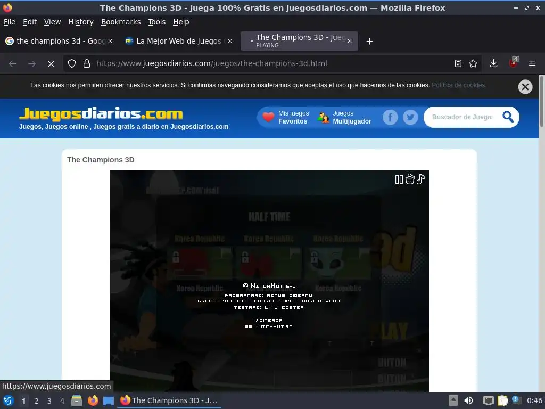Close the Google search tab
Viewport: 545px width, 409px height.
pyautogui.click(x=110, y=41)
